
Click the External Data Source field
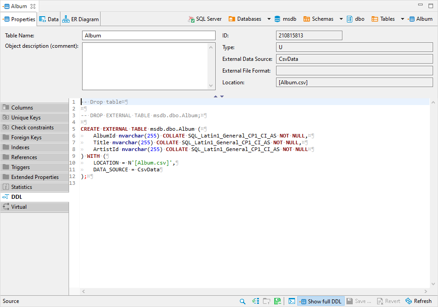pos(354,59)
